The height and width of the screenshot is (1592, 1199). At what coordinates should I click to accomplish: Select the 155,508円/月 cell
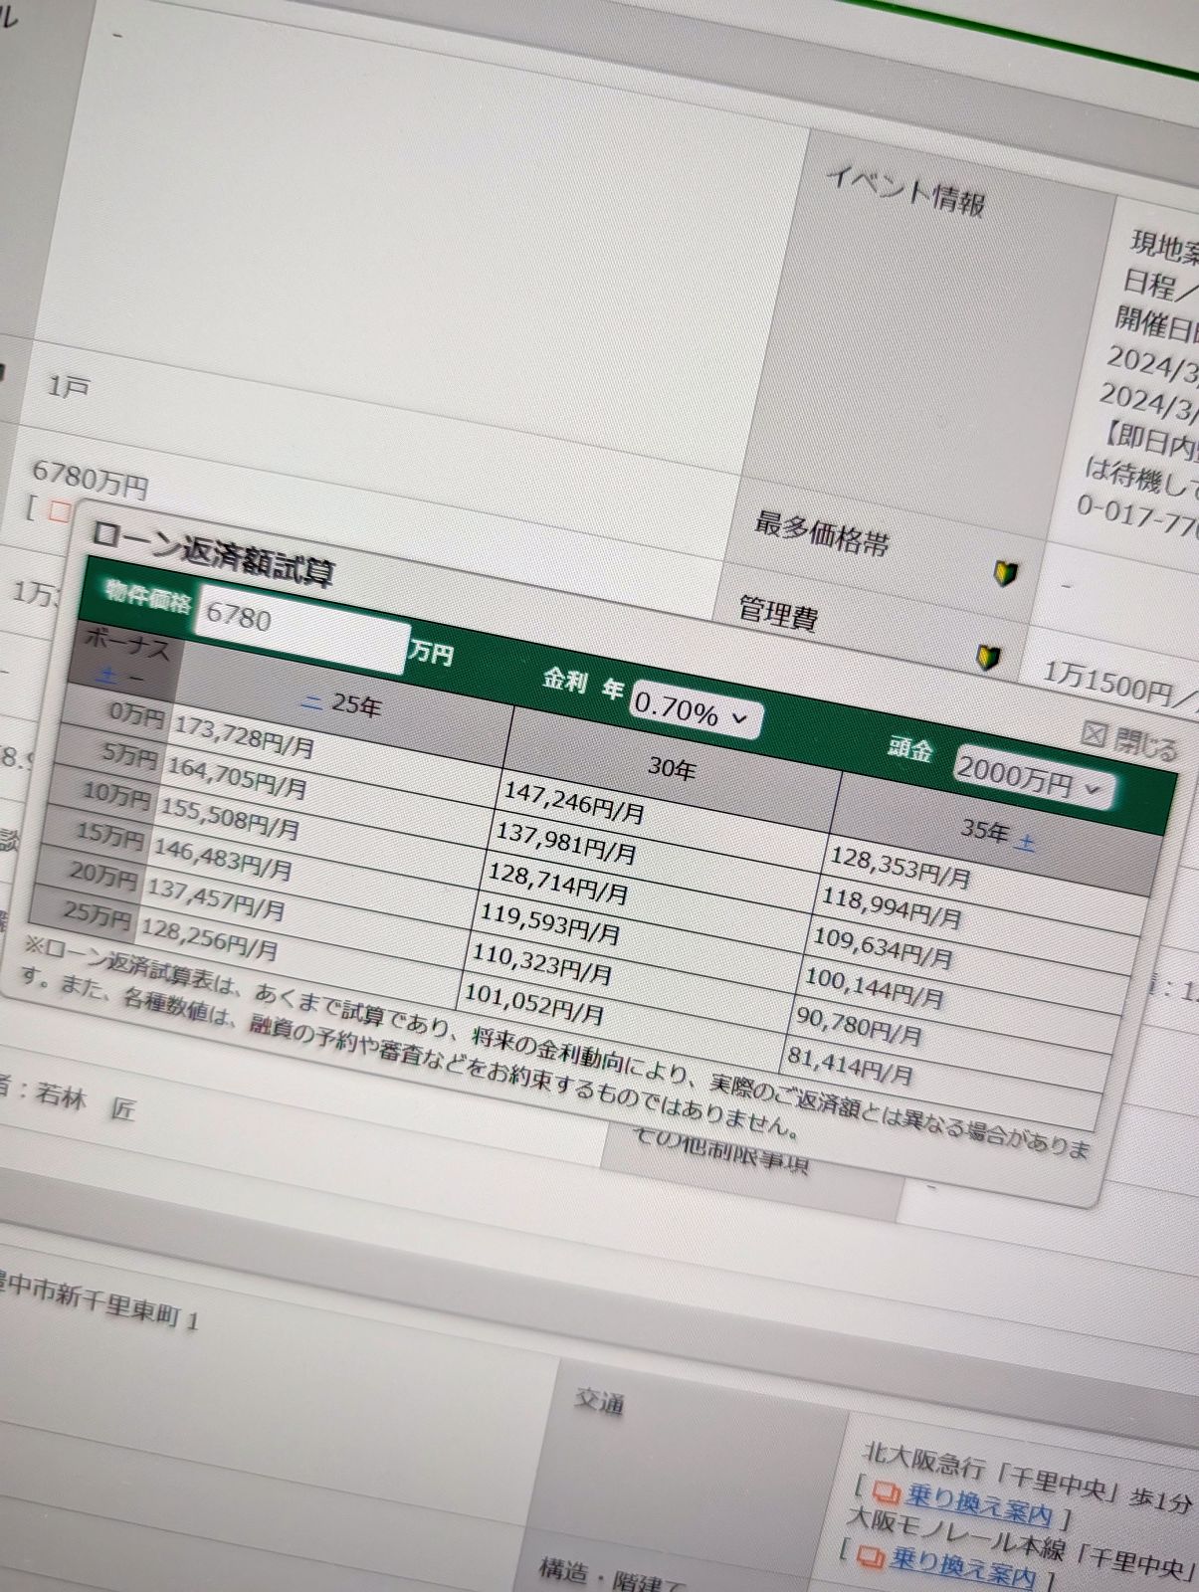point(229,818)
